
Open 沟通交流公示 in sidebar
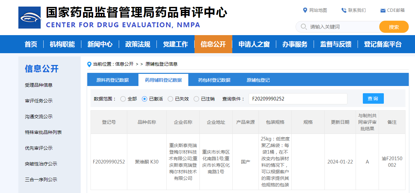click(39, 117)
